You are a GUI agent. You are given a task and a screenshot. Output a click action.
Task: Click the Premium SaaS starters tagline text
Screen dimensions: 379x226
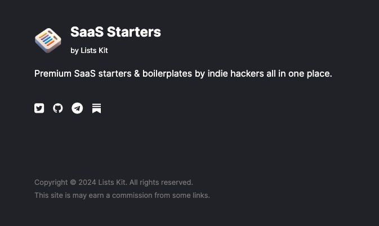pyautogui.click(x=183, y=74)
